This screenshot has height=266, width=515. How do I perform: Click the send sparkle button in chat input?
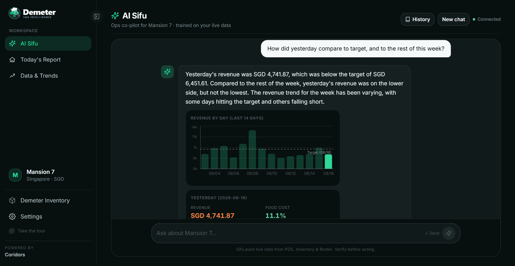tap(449, 233)
